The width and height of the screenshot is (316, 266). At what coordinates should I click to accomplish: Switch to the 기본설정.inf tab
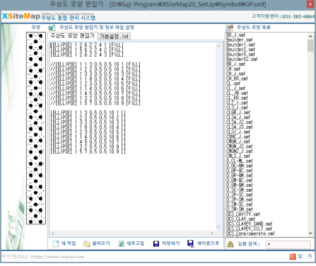tap(114, 36)
